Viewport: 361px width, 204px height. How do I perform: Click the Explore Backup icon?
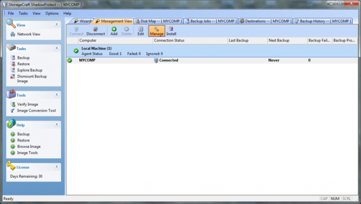[x=13, y=70]
